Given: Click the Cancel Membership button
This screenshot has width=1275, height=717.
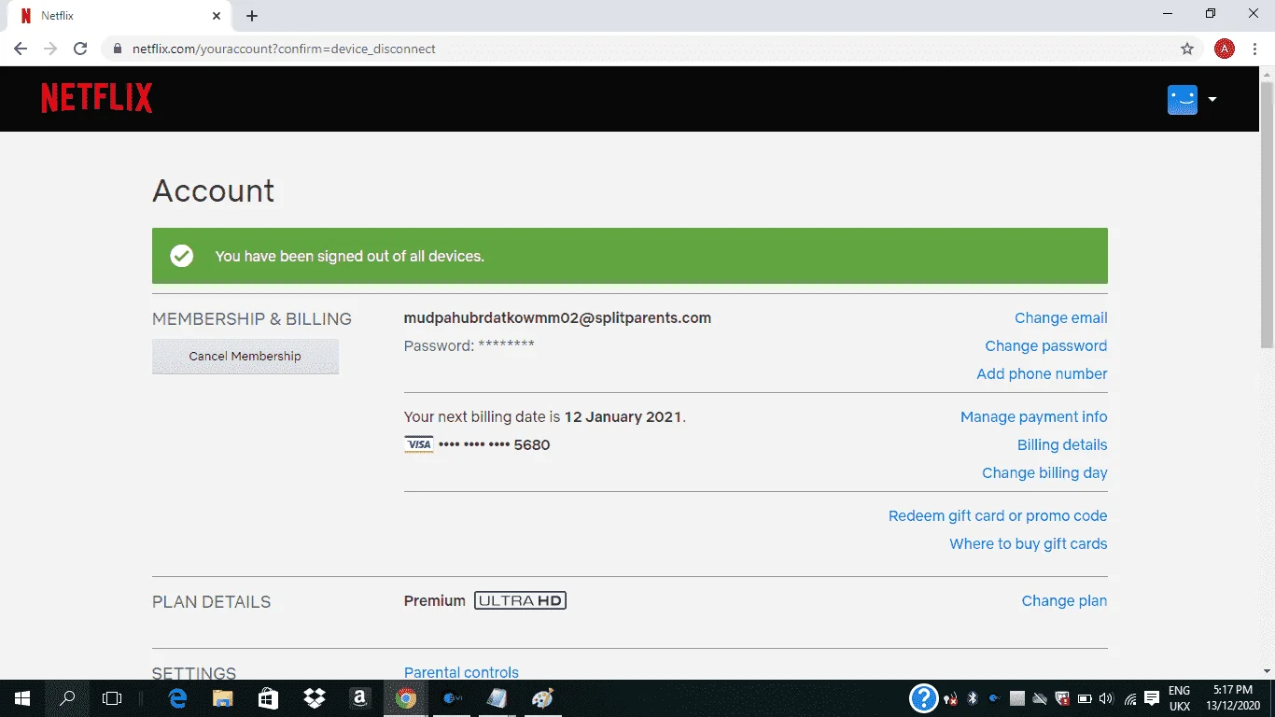Looking at the screenshot, I should point(245,357).
